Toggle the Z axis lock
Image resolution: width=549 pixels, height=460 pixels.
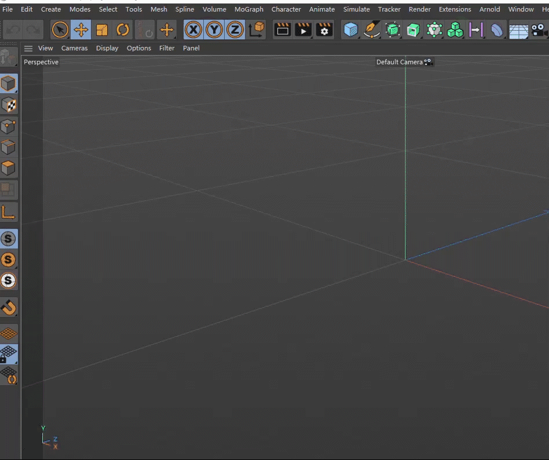pyautogui.click(x=235, y=30)
